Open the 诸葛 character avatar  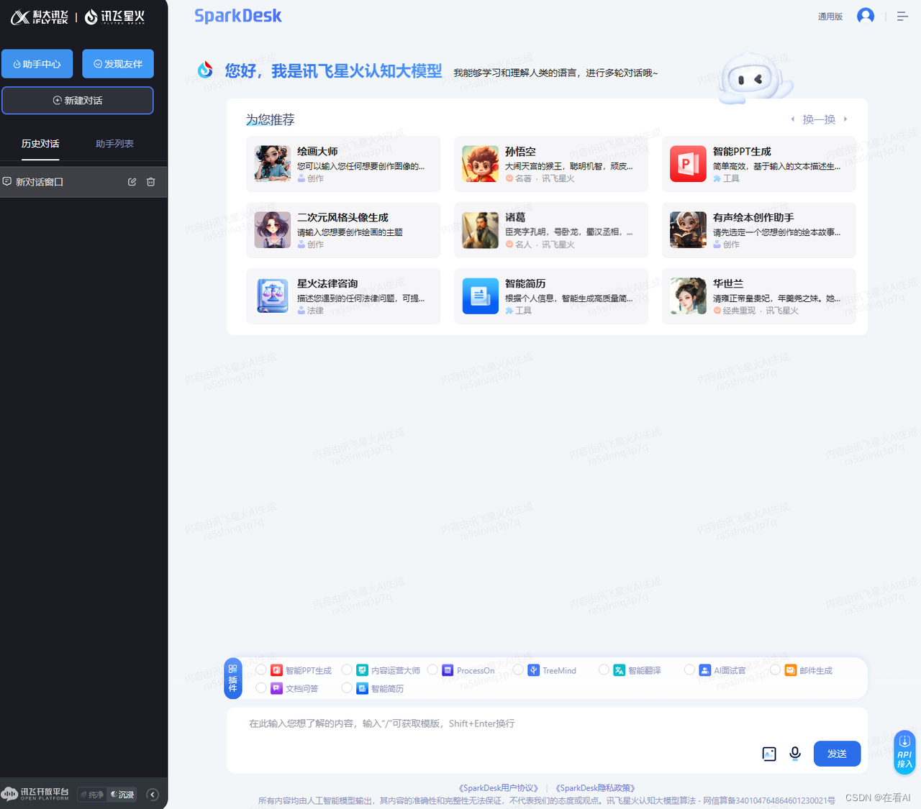[x=481, y=229]
